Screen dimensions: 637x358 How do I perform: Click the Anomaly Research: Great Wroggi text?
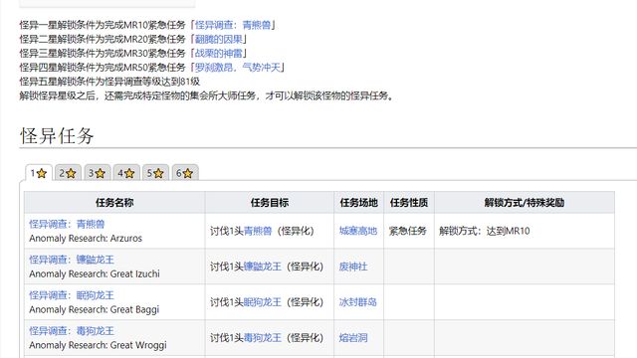click(x=98, y=345)
